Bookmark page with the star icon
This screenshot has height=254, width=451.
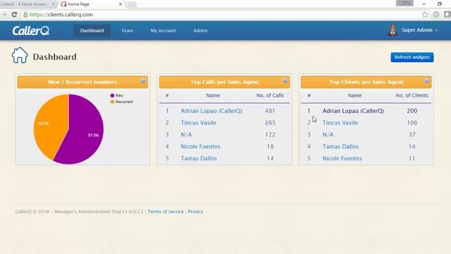point(425,14)
